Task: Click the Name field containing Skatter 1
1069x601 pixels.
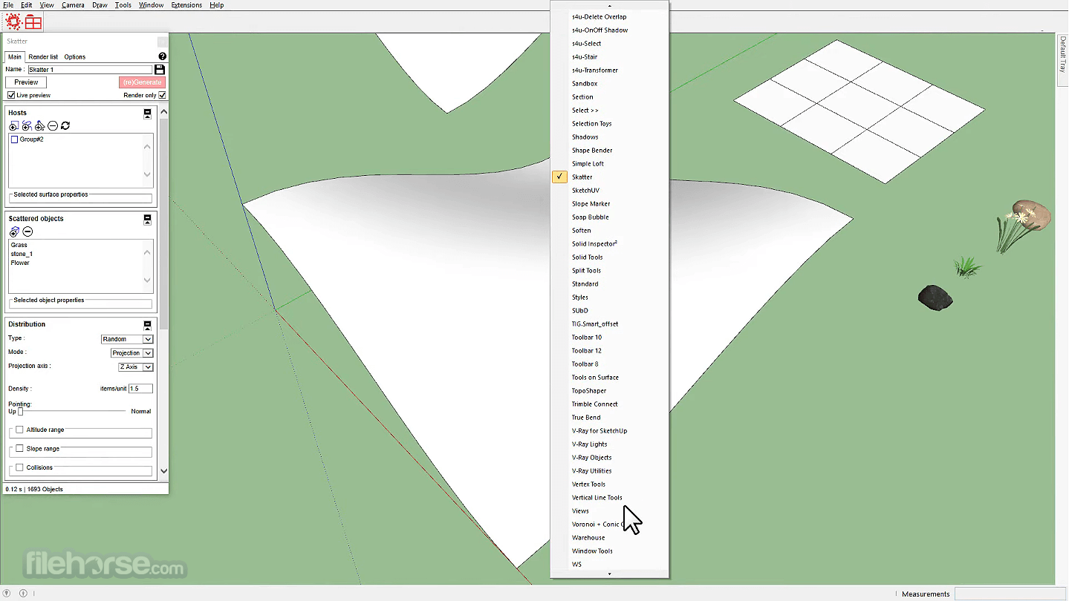Action: [x=90, y=70]
